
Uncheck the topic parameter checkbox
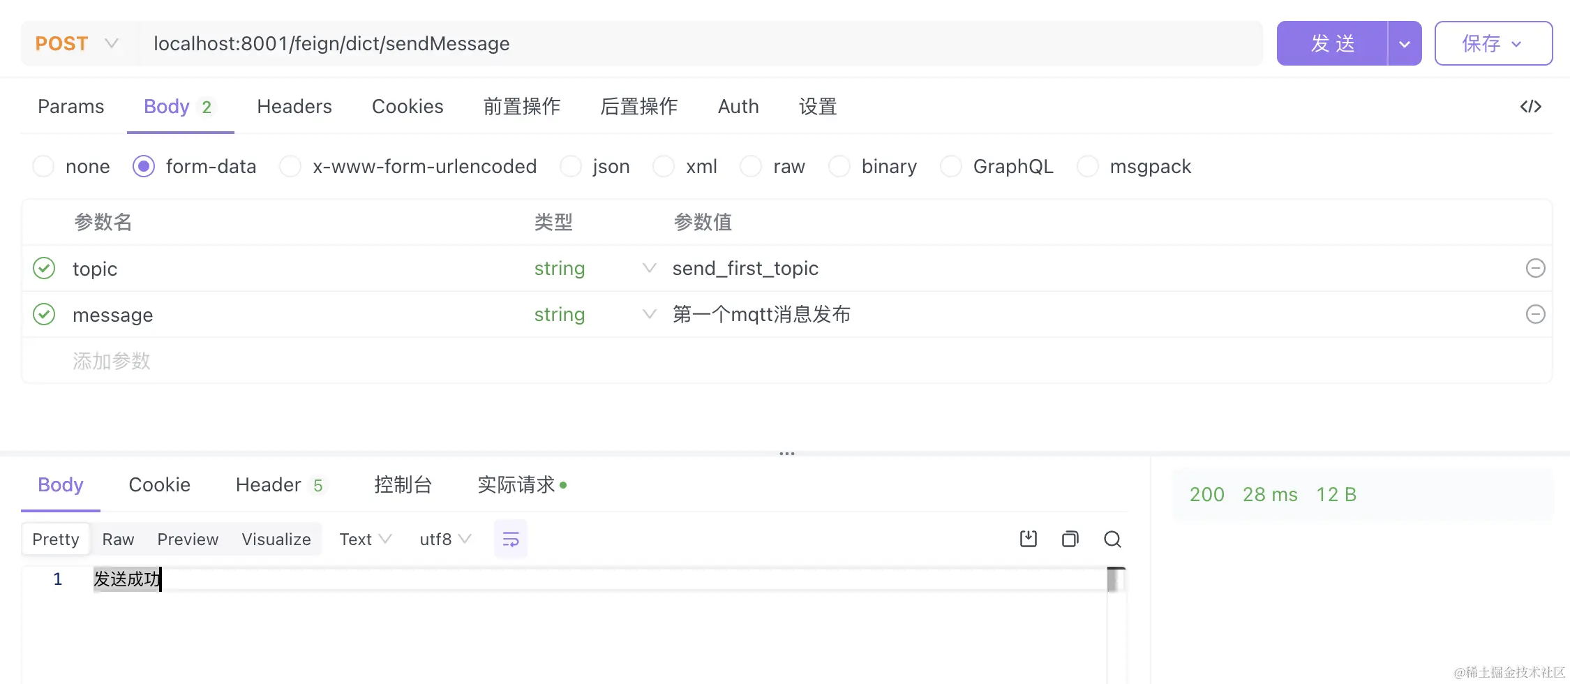coord(44,268)
